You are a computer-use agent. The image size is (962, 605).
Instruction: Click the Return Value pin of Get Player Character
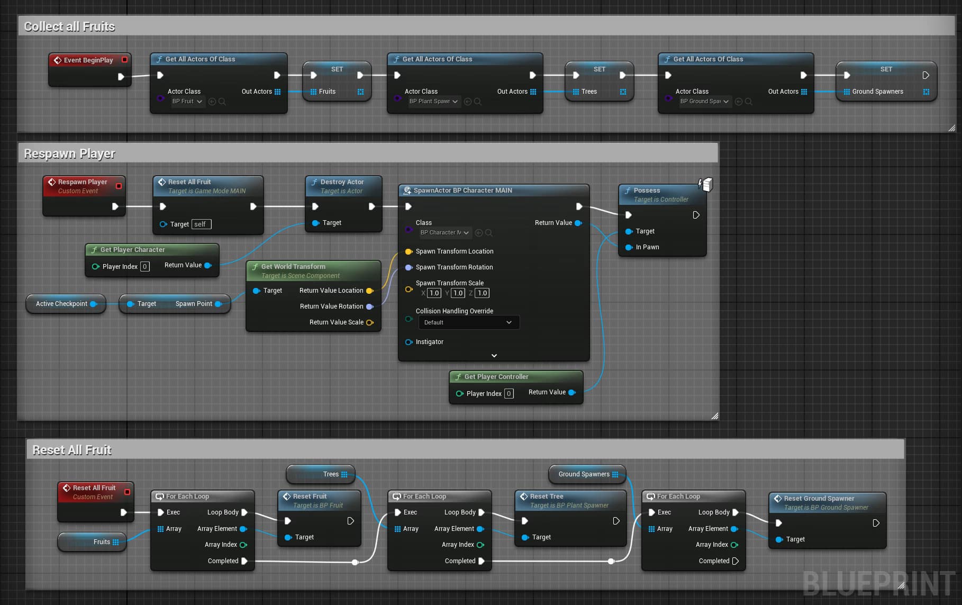[208, 266]
